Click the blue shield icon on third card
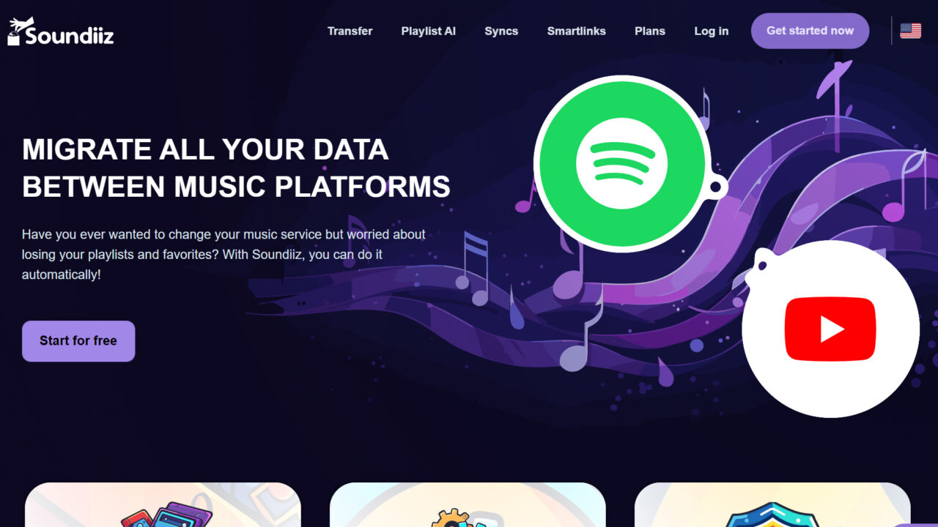The image size is (938, 527). (x=772, y=514)
